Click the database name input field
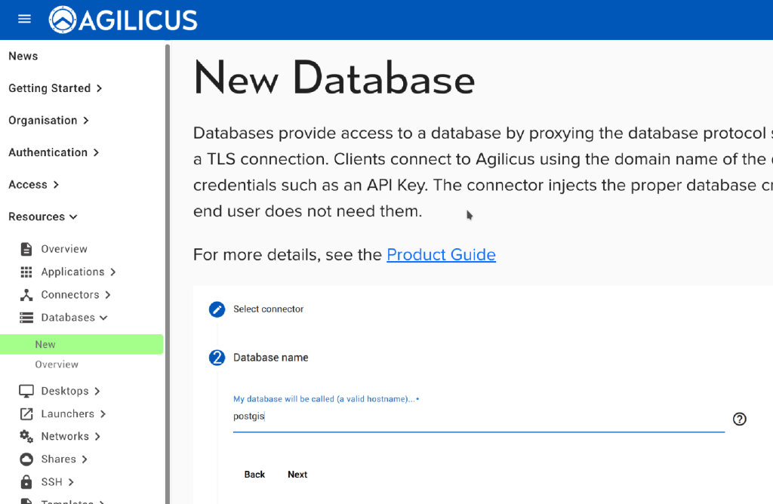 [x=477, y=416]
